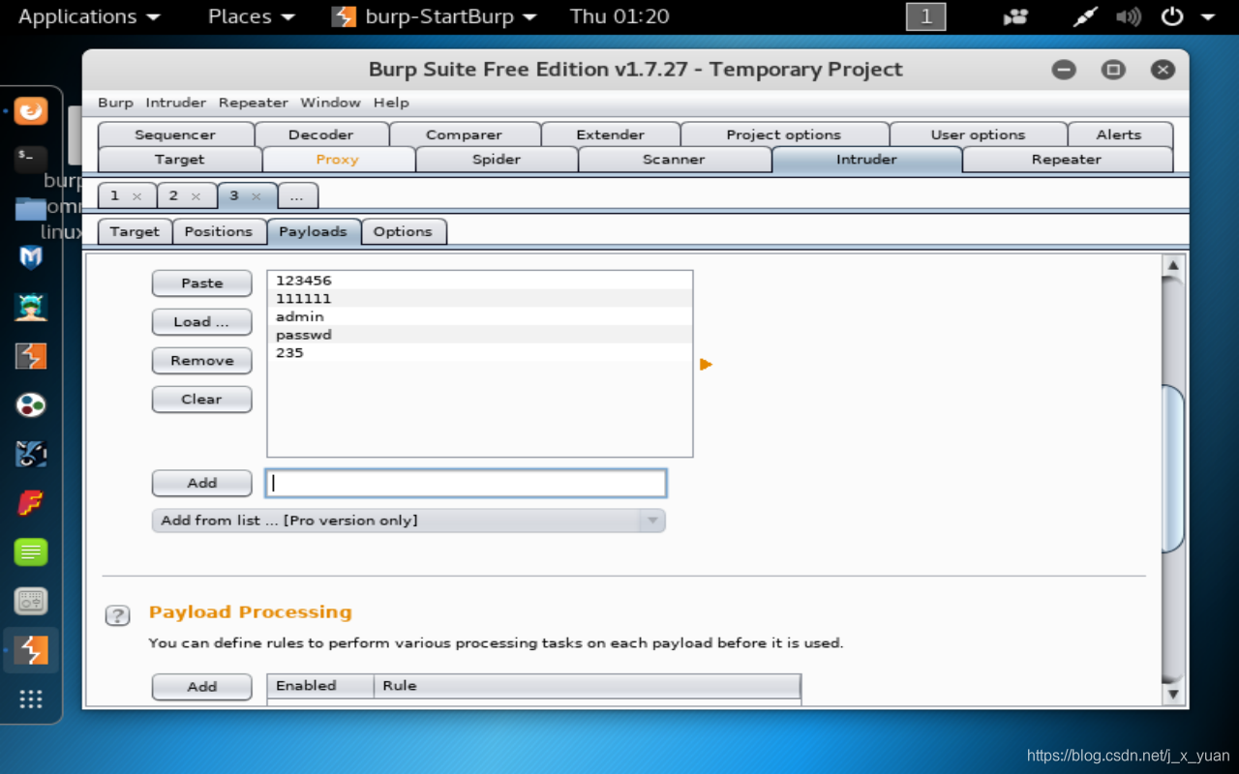Screen dimensions: 1239x774
Task: Open the volume speaker tray icon
Action: point(1128,16)
